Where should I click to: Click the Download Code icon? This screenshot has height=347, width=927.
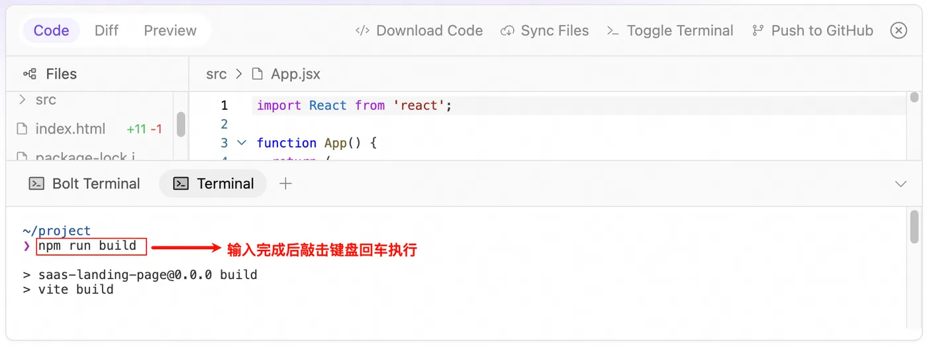[362, 30]
